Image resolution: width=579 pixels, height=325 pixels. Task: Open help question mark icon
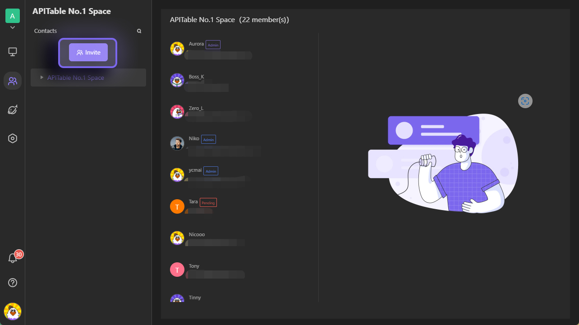[13, 283]
